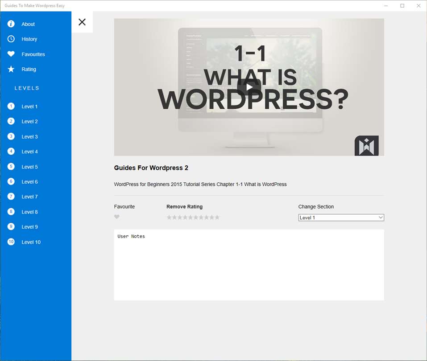Click the WordPress for Beginners description text
This screenshot has width=427, height=361.
(x=200, y=185)
